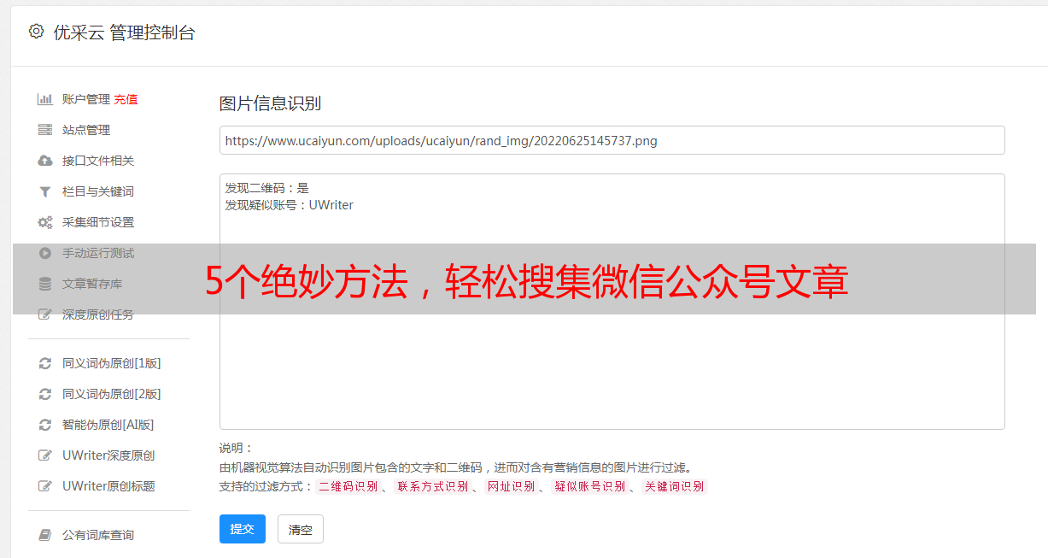Click the blue 提交 button
This screenshot has width=1048, height=558.
click(243, 529)
